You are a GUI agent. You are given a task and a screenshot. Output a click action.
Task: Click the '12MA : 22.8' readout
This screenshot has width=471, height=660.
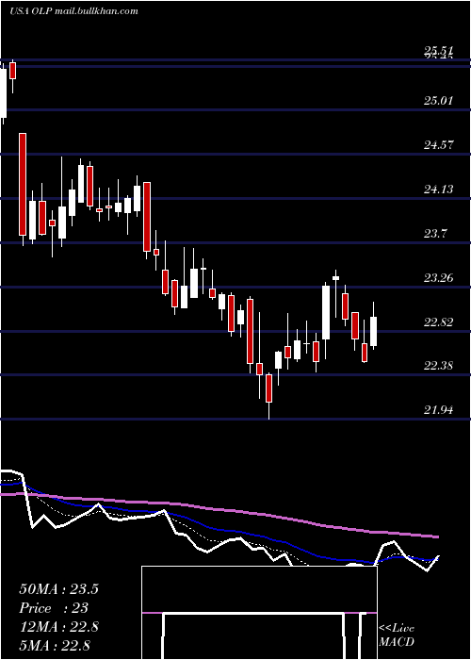point(58,627)
